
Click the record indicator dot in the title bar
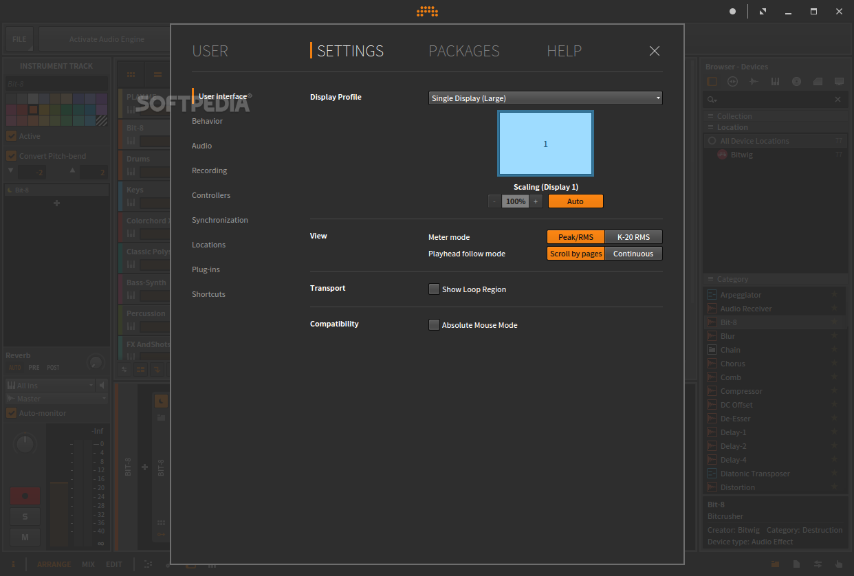point(733,12)
